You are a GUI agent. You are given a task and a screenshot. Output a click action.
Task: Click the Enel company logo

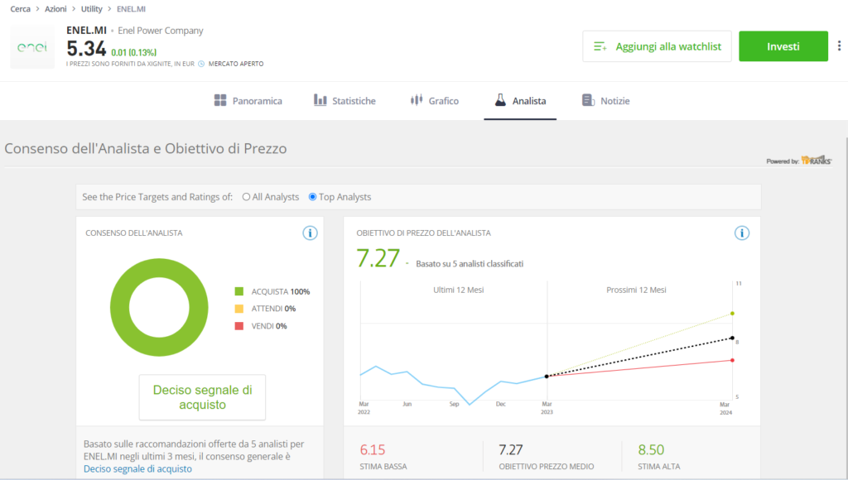32,47
